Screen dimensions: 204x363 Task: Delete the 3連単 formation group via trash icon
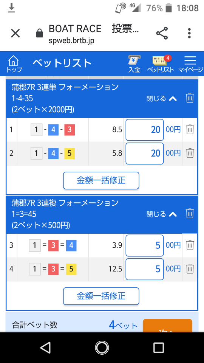tap(190, 98)
